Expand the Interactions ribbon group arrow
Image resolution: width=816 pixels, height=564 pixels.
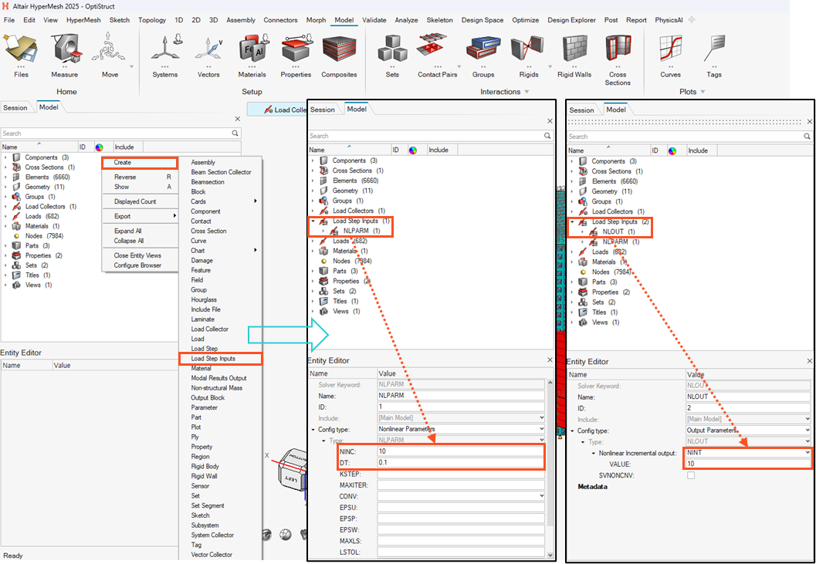[x=527, y=92]
